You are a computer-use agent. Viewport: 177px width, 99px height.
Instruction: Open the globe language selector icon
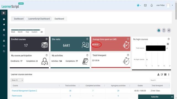(138, 5)
